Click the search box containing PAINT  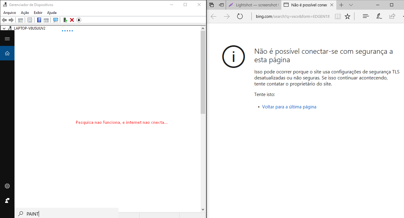(x=66, y=214)
